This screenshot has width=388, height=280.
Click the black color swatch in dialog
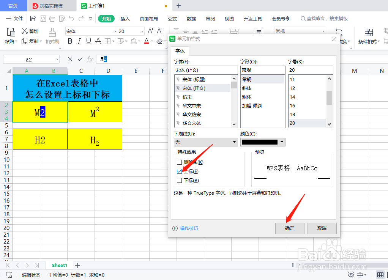[x=260, y=142]
